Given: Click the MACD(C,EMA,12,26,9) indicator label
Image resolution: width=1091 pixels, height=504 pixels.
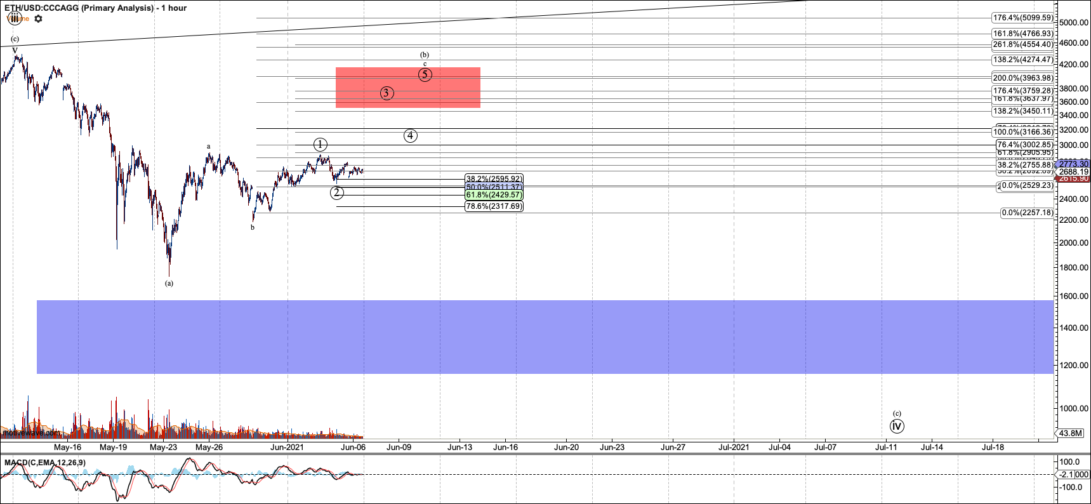Looking at the screenshot, I should 44,463.
